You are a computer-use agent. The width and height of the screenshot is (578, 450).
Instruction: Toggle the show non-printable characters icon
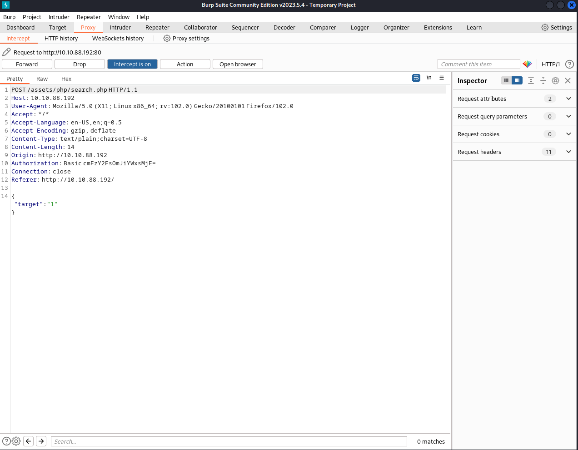[429, 78]
